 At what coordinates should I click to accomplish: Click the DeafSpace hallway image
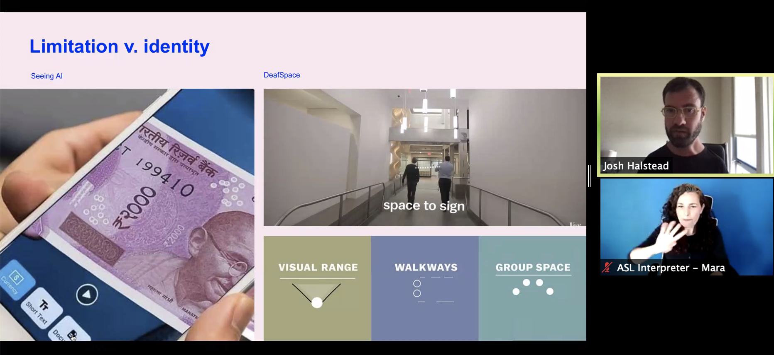[x=425, y=157]
